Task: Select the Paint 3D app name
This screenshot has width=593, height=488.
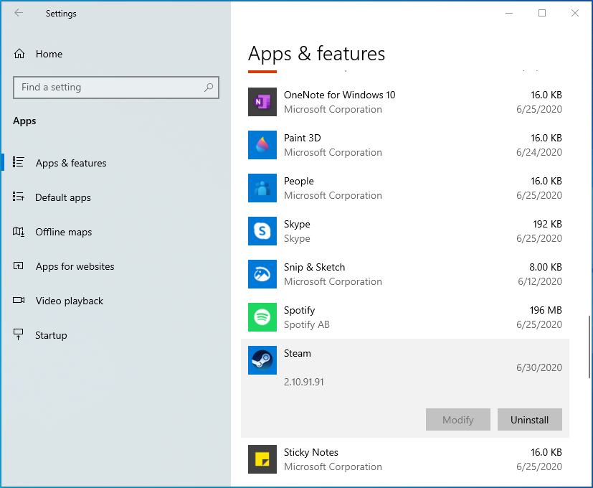Action: [x=302, y=138]
